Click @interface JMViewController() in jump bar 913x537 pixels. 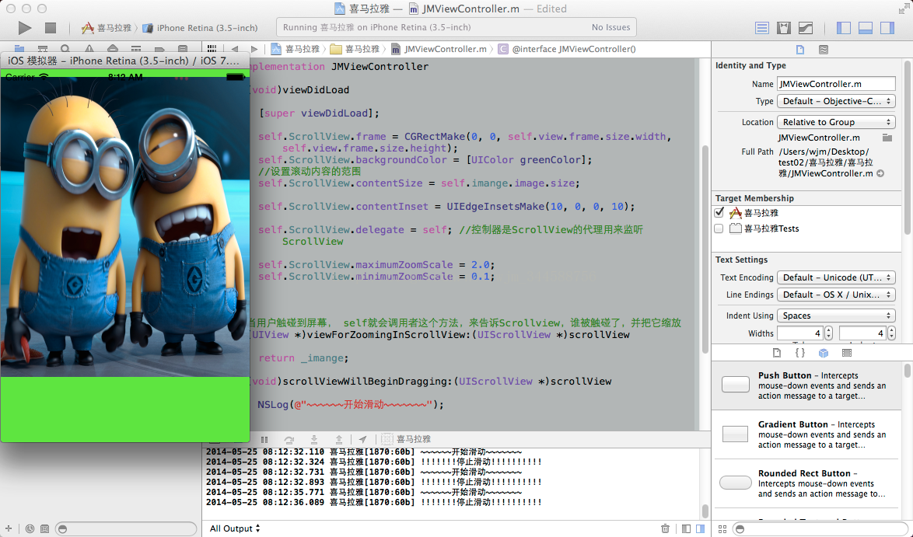[x=567, y=49]
